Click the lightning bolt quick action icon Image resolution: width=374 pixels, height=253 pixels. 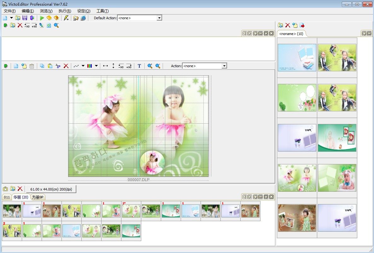click(66, 18)
